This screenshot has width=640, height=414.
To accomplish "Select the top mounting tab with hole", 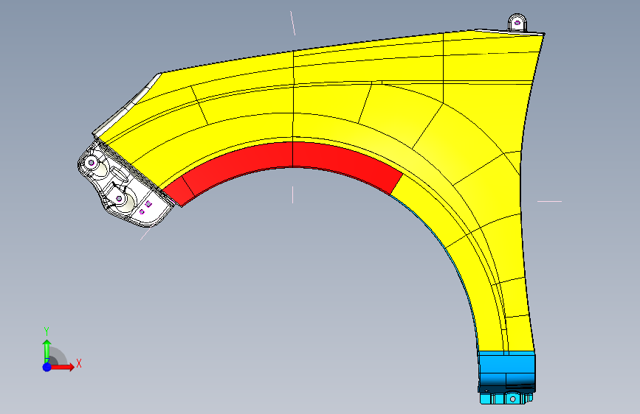I will tap(517, 22).
